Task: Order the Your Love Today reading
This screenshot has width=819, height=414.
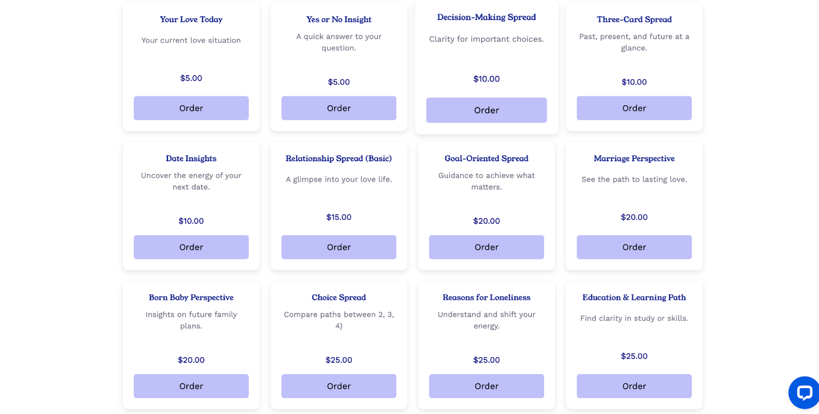Action: click(x=191, y=108)
